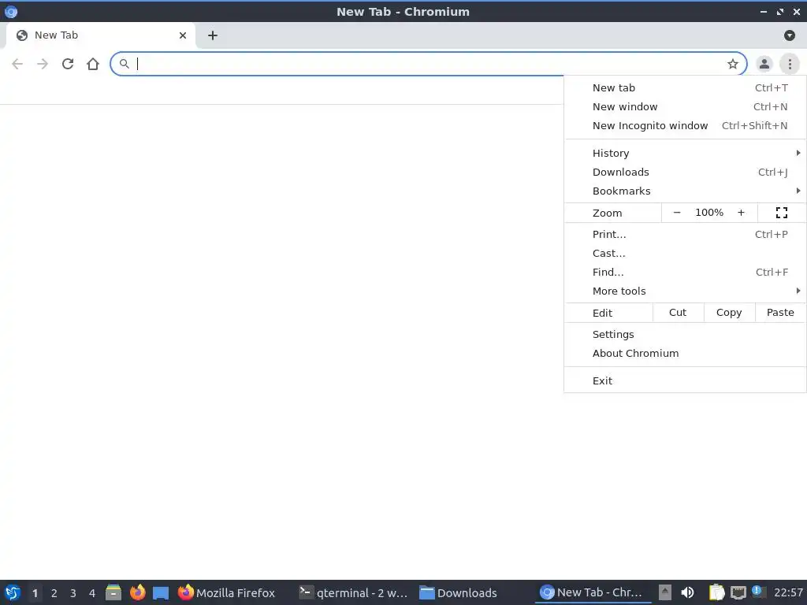This screenshot has height=605, width=807.
Task: Switch to workspace 4
Action: (x=92, y=593)
